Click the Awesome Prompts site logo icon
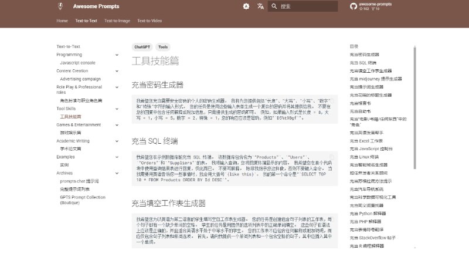Viewport: 469px width, 257px height. point(60,6)
